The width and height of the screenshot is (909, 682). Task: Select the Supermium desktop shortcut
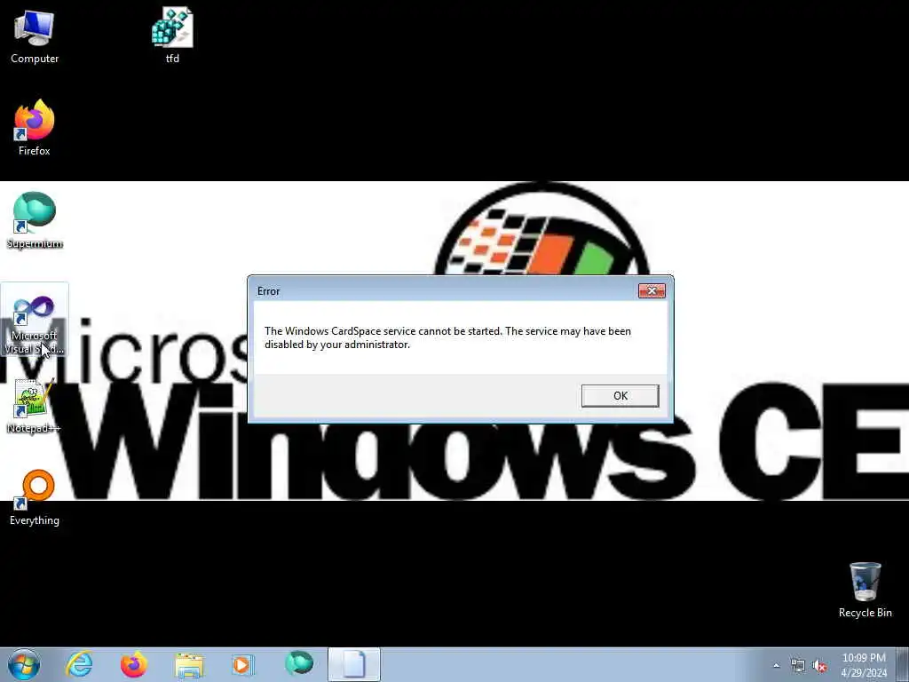35,220
